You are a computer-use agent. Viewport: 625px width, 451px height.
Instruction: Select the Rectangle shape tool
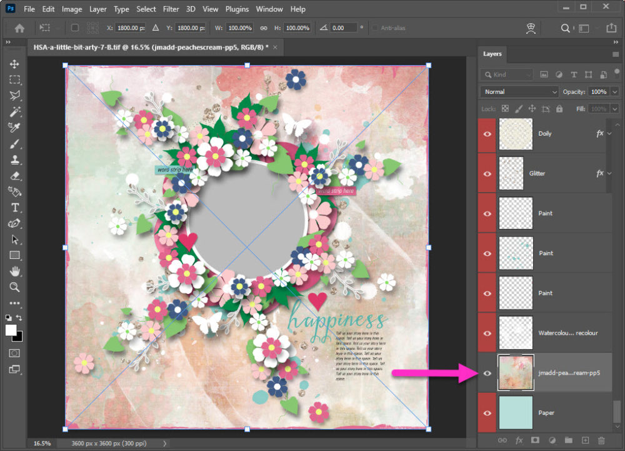pos(15,255)
